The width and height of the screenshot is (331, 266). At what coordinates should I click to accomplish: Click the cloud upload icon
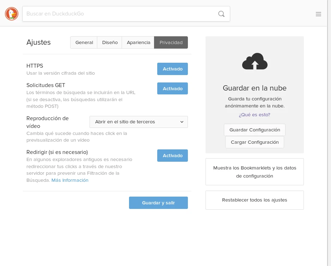[255, 61]
